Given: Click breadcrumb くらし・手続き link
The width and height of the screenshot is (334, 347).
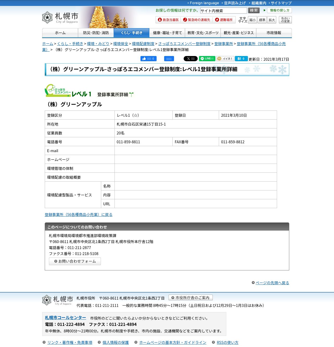Looking at the screenshot, I should click(70, 44).
